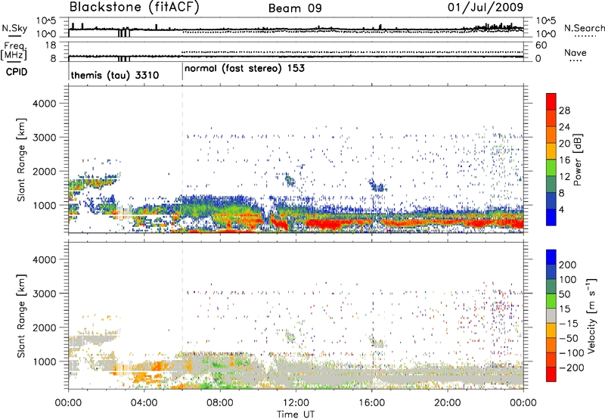The image size is (605, 419).
Task: Click the date "01/Jul/2009"
Action: pos(486,8)
